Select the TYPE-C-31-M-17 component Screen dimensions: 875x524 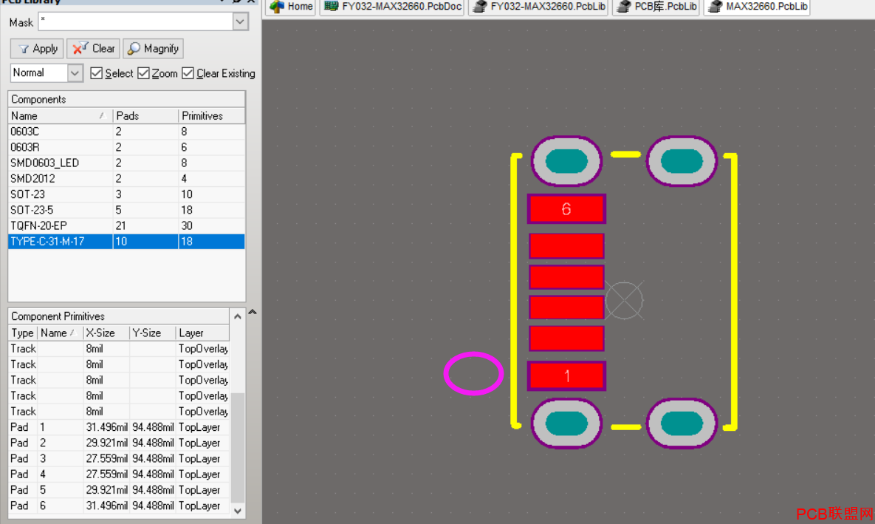tap(127, 242)
